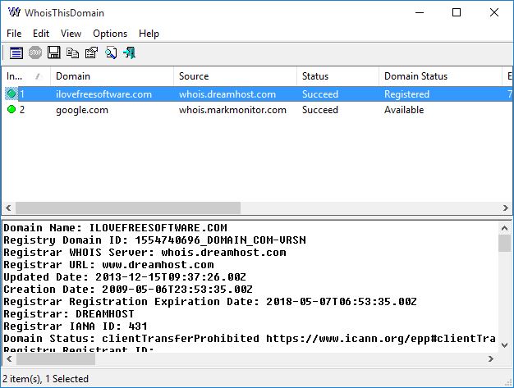
Task: Sort by the Source column header
Action: pyautogui.click(x=235, y=76)
